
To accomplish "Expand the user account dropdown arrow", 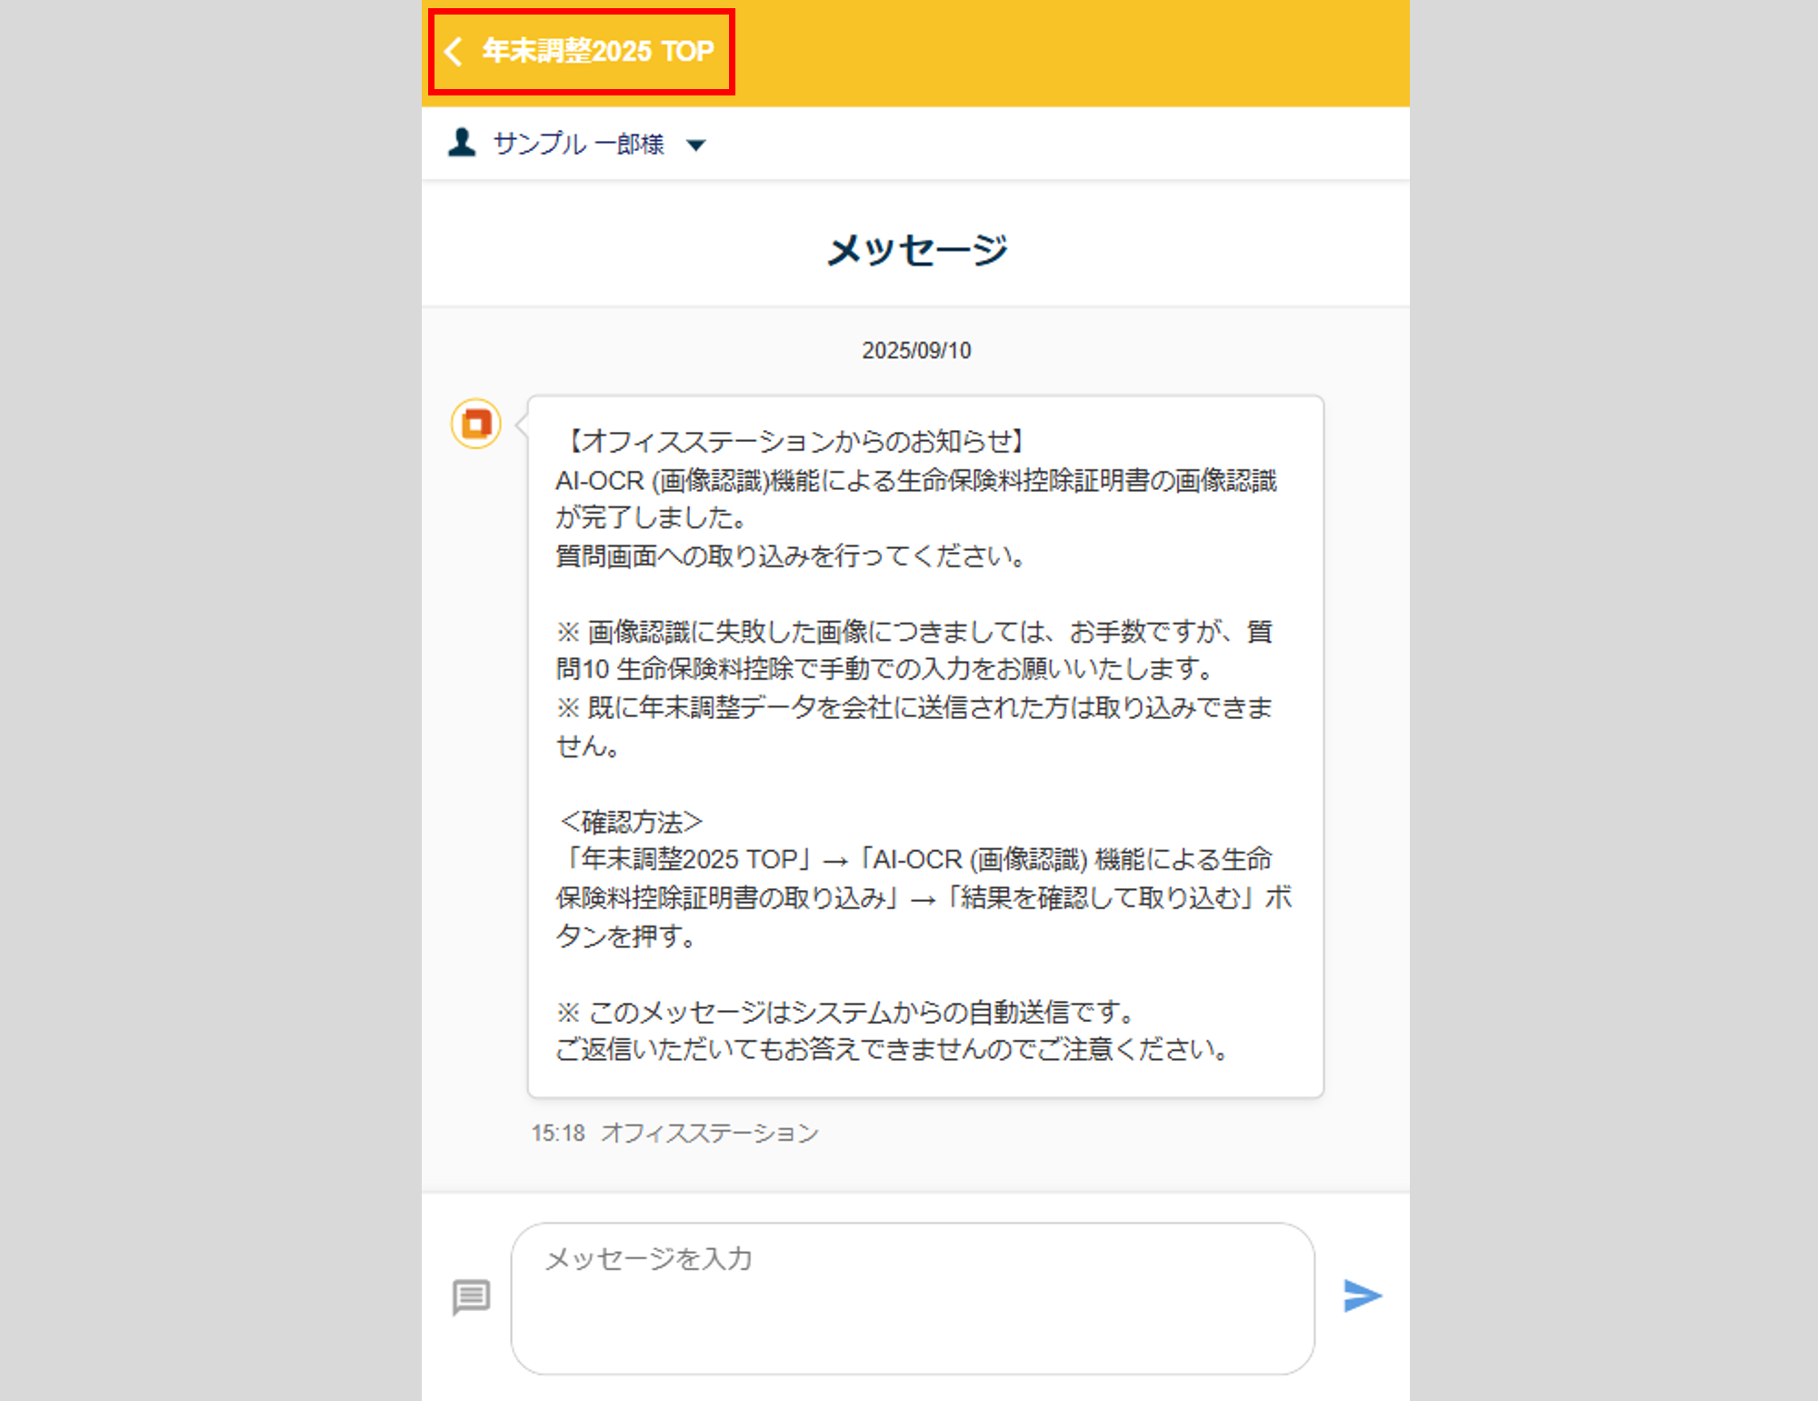I will point(696,145).
